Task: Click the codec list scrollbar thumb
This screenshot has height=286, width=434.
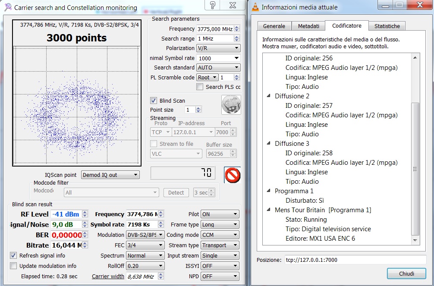Action: coord(415,169)
